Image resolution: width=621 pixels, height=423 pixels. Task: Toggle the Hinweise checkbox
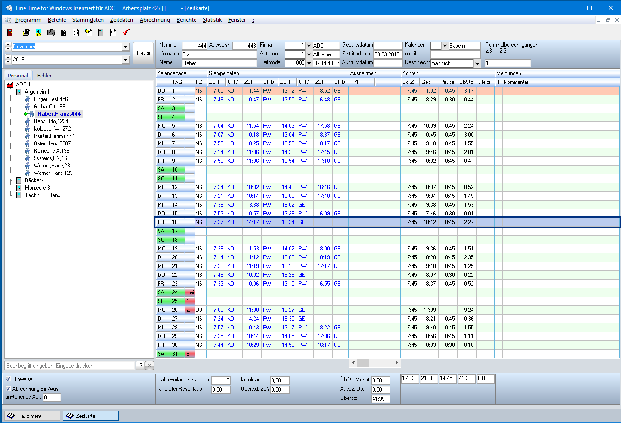coord(8,379)
